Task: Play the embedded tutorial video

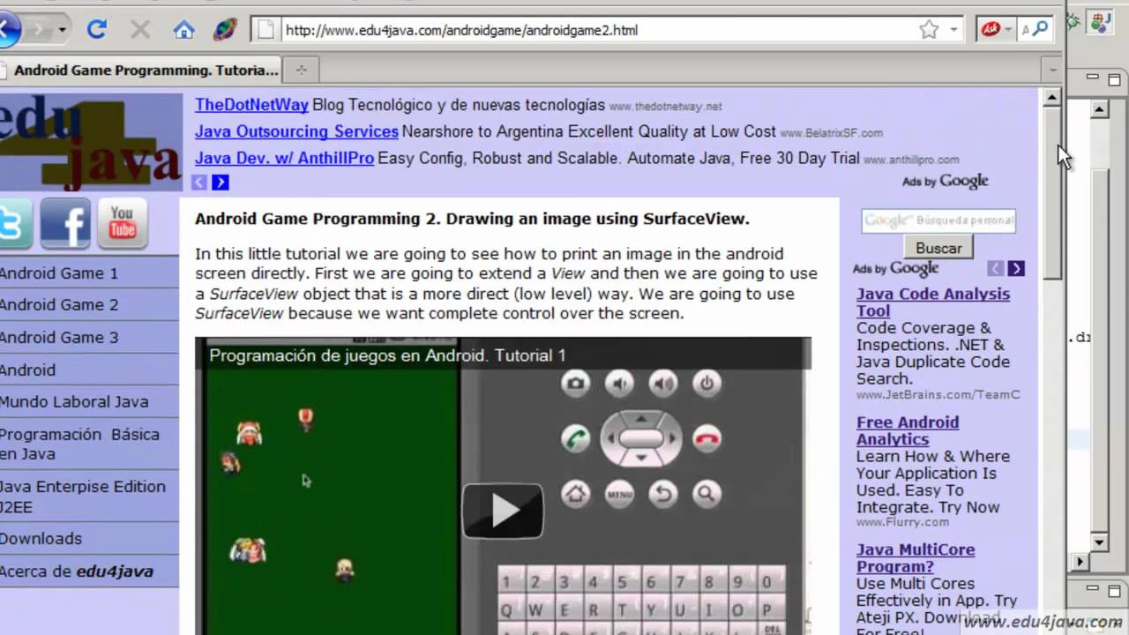Action: point(503,511)
